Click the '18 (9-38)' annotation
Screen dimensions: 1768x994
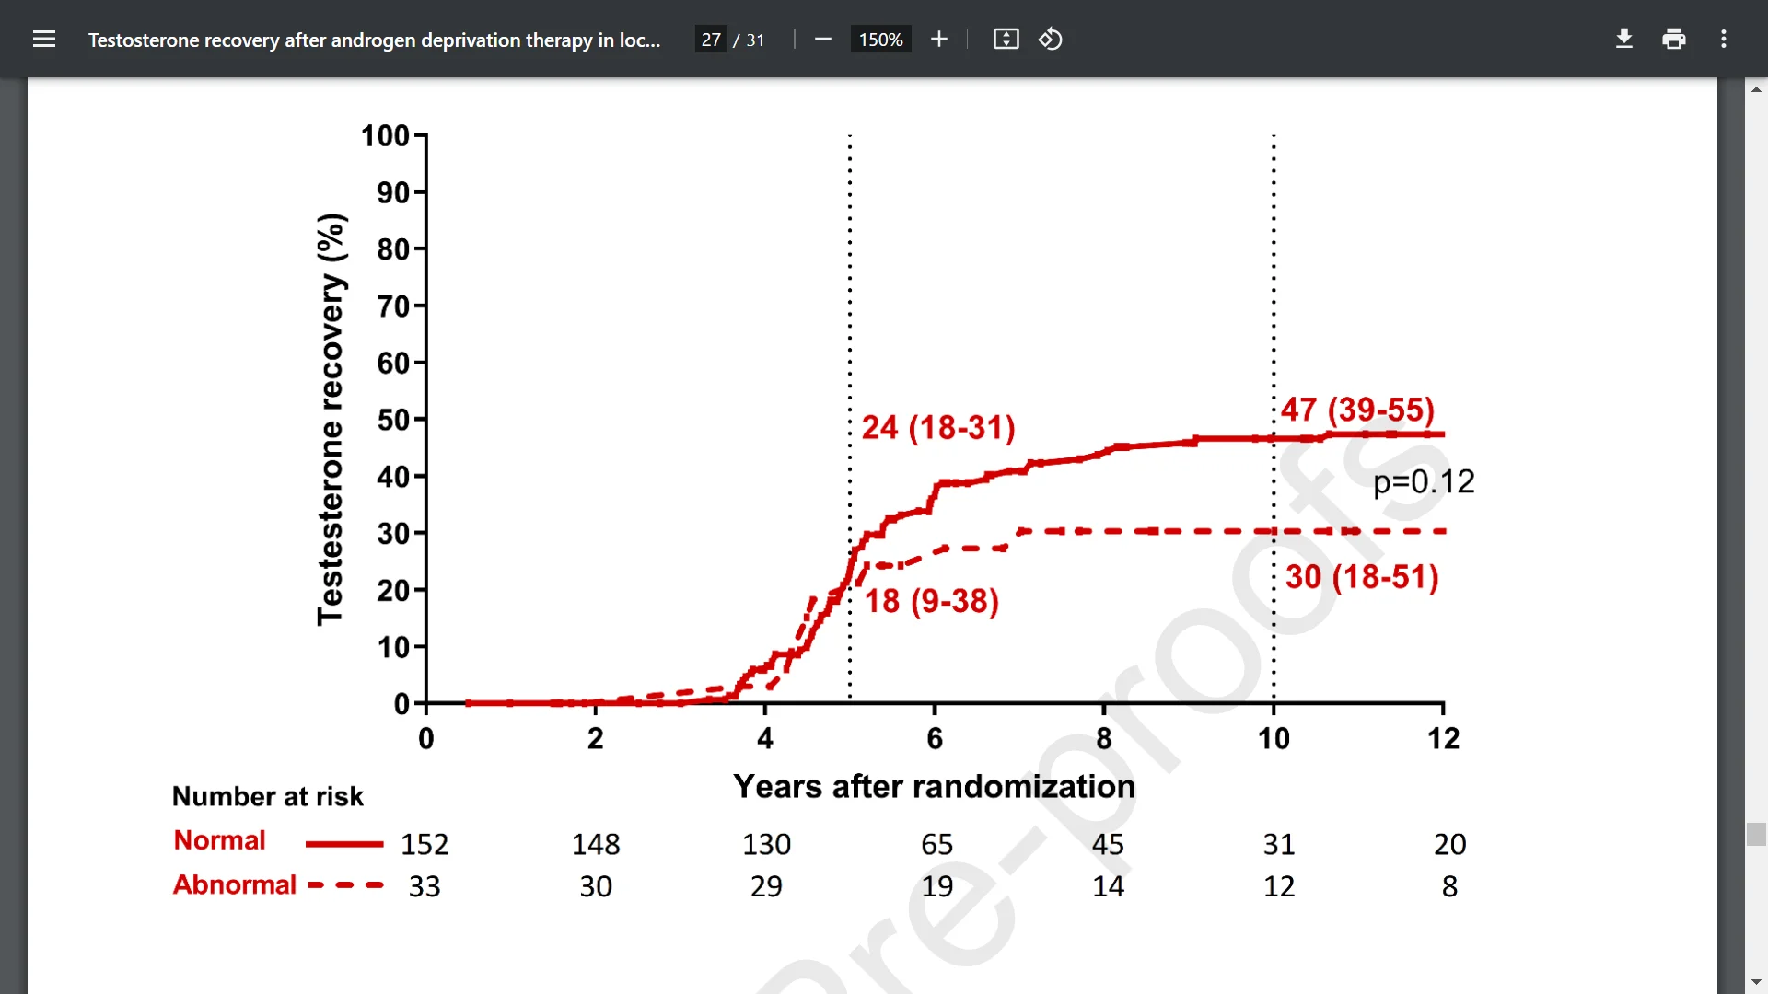(931, 601)
